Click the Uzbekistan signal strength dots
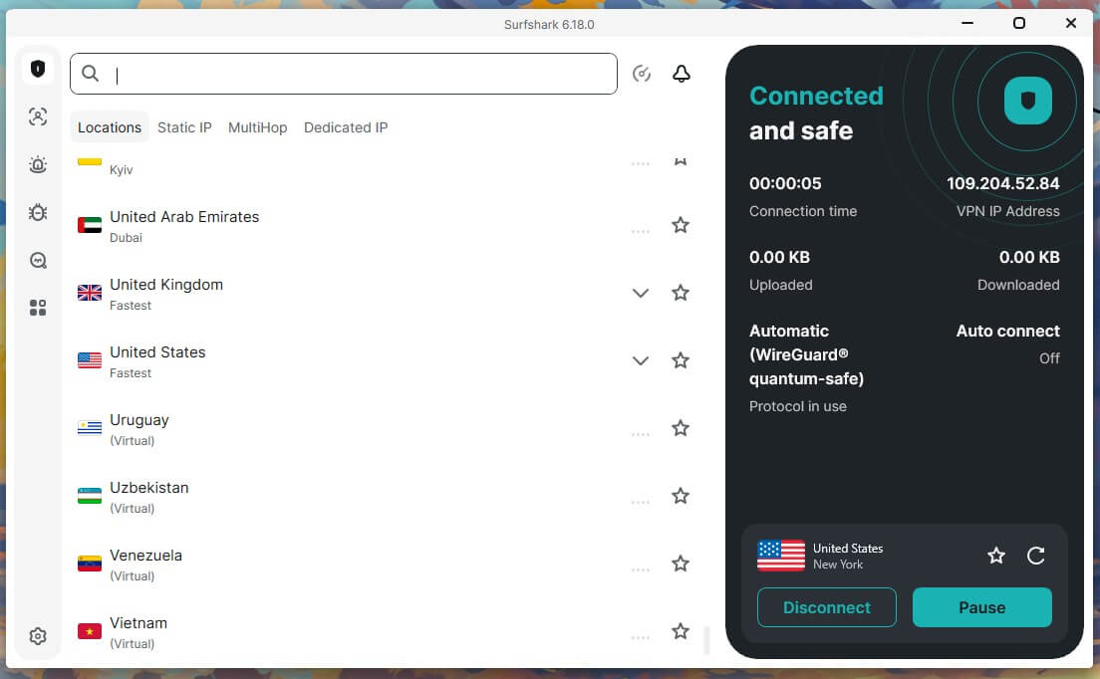Screen dimensions: 1100x679 tap(641, 503)
